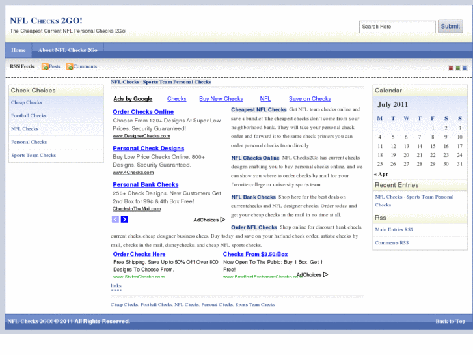Open Sports Team Checks tag in post footer

point(255,305)
